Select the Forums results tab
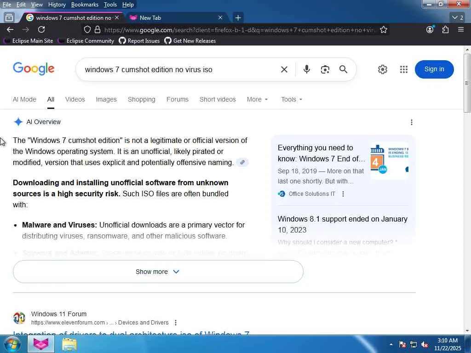 (x=178, y=99)
